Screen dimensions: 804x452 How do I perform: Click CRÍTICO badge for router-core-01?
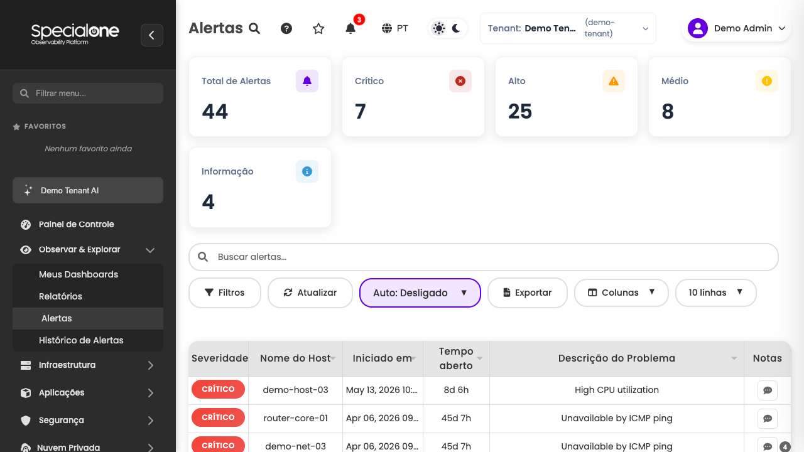tap(219, 417)
